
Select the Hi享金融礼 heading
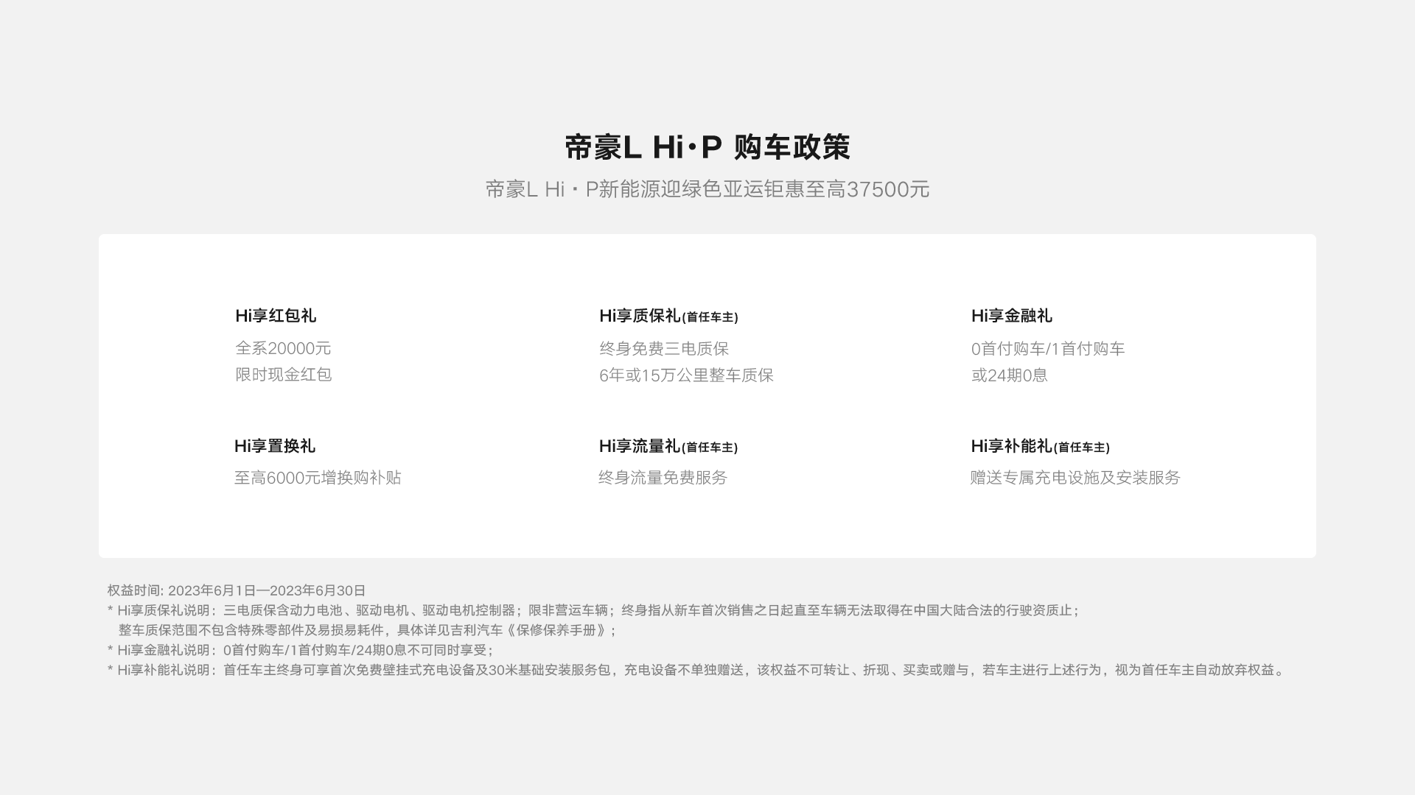click(1011, 316)
